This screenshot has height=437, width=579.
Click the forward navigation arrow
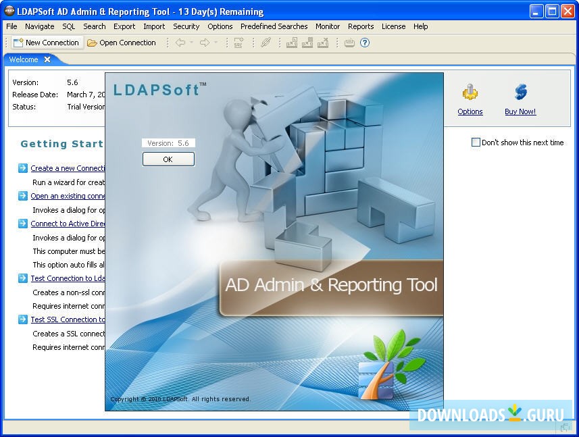pyautogui.click(x=204, y=43)
